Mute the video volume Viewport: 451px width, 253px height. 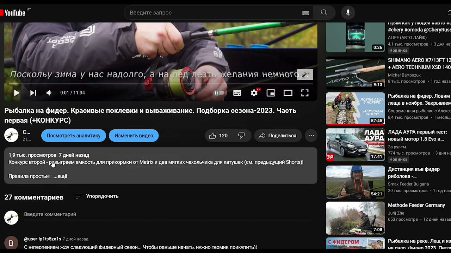(49, 93)
